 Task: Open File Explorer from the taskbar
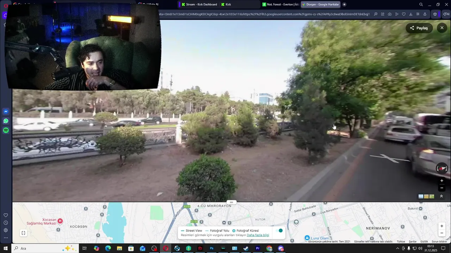tap(119, 248)
